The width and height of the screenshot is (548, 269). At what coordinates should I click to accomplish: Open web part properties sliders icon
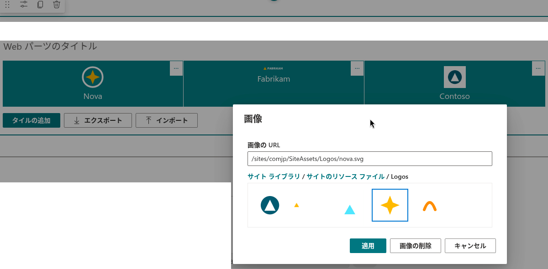24,5
